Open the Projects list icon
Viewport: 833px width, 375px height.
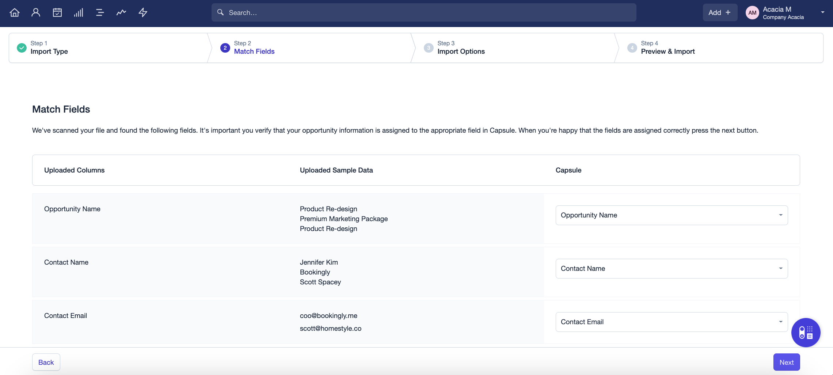coord(100,12)
